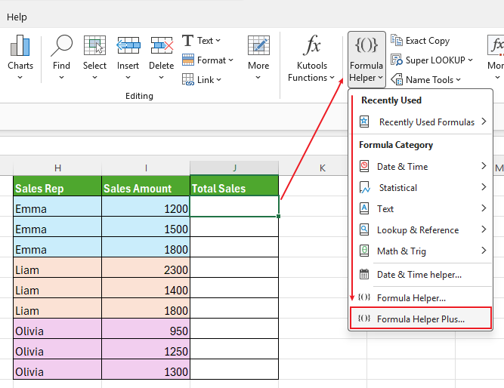Click the Super LOOKUP icon
The width and height of the screenshot is (504, 388).
pos(397,60)
